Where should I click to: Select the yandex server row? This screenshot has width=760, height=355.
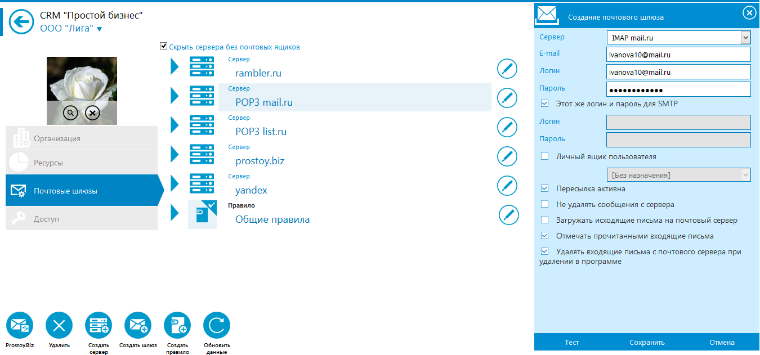point(355,185)
